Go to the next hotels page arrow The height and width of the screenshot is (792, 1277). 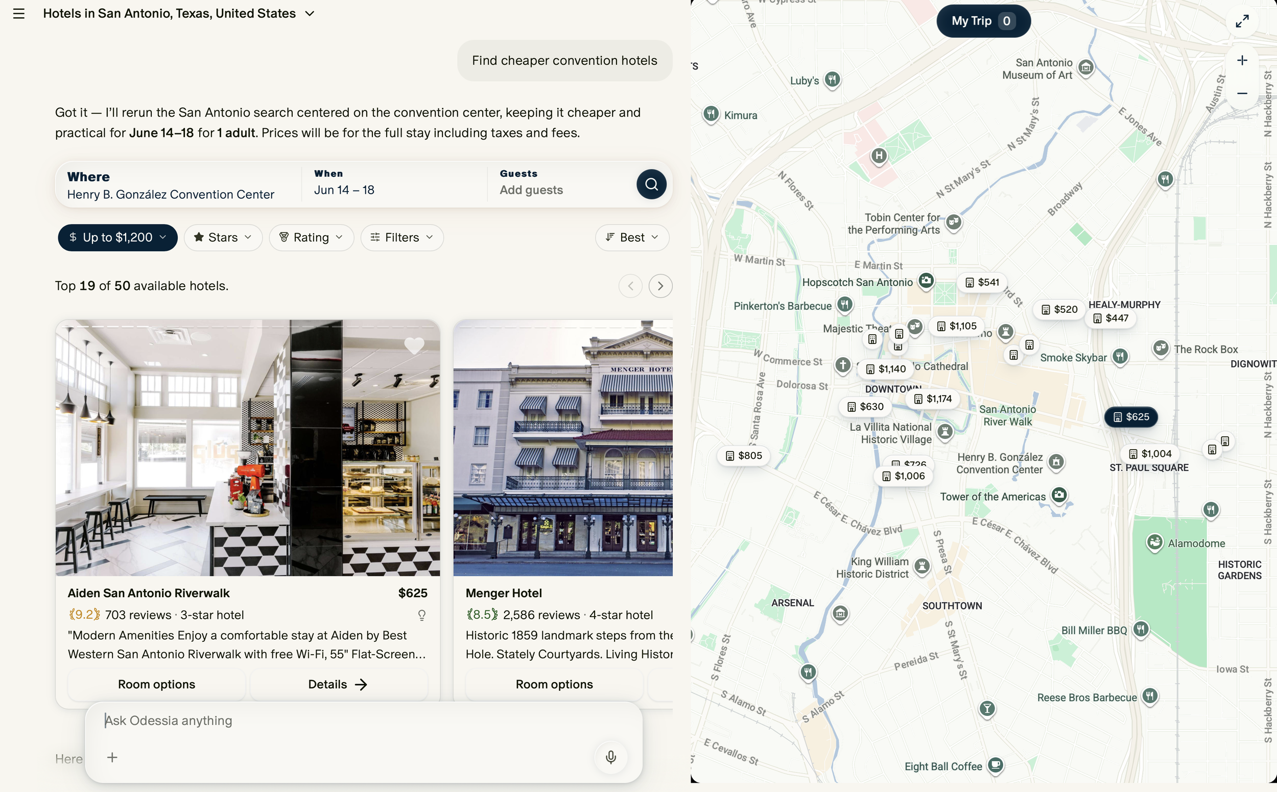tap(660, 286)
